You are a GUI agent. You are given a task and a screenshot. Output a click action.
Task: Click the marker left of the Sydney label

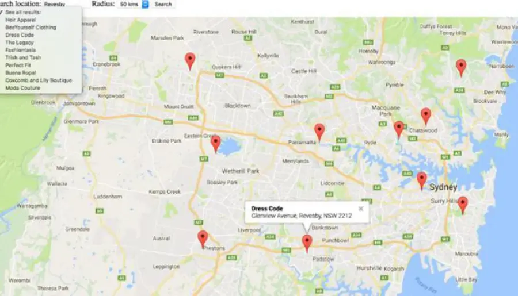coord(421,181)
